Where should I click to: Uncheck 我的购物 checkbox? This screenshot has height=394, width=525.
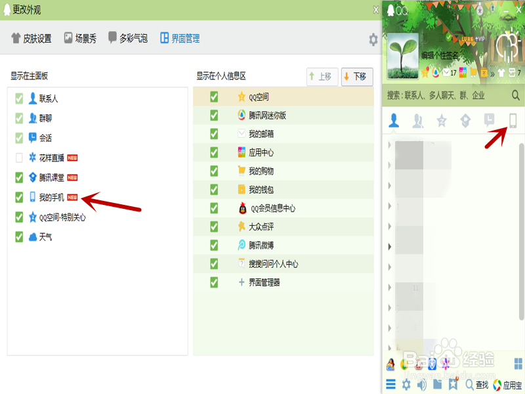click(214, 171)
